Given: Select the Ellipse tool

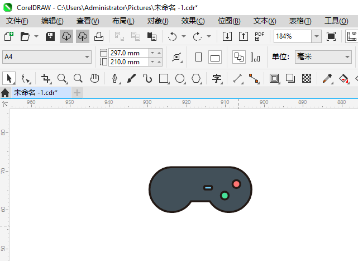Looking at the screenshot, I should point(180,79).
